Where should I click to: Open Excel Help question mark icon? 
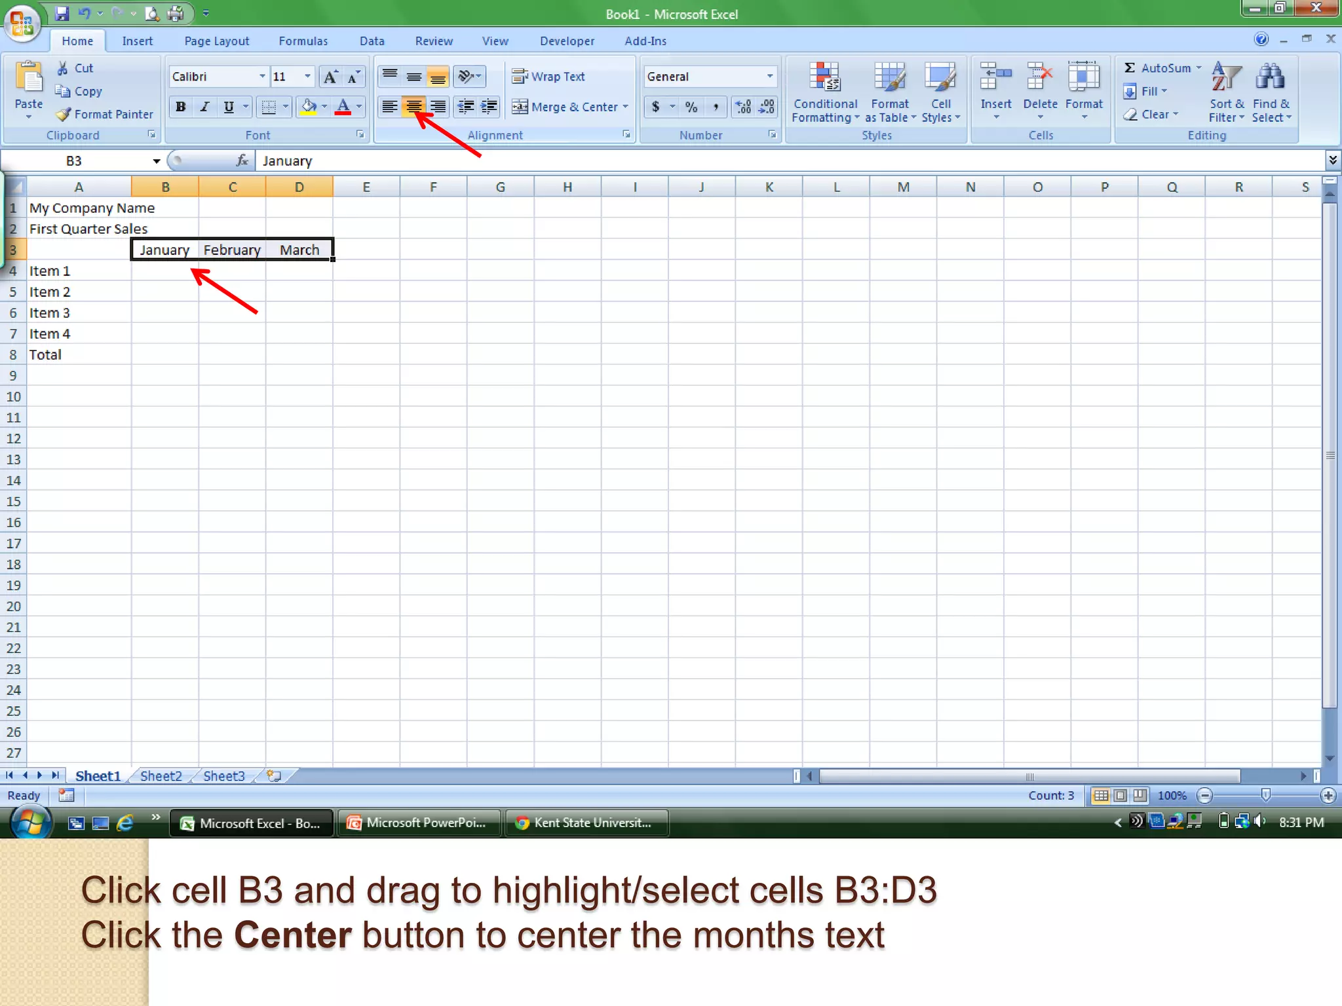click(x=1261, y=39)
